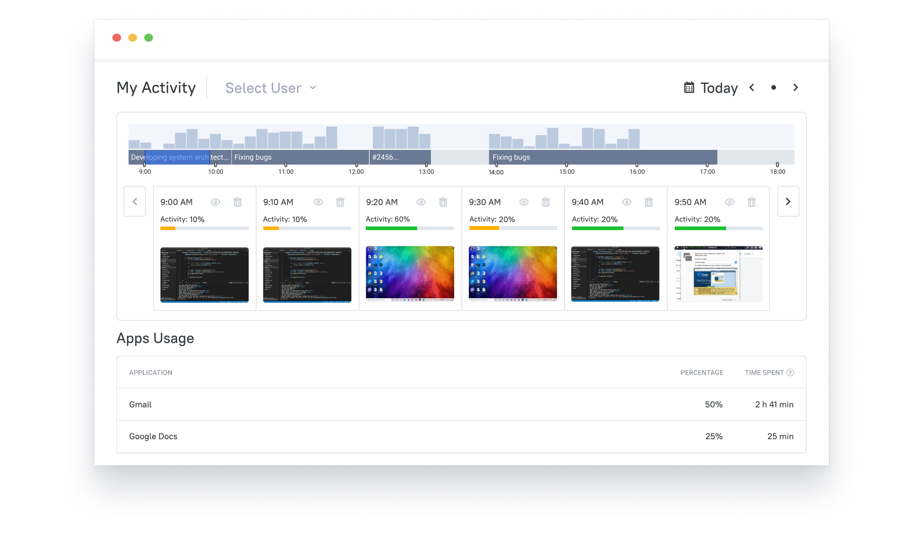Screen dimensions: 924x536
Task: Delete the 9:50 AM screenshot via trash icon
Action: pyautogui.click(x=752, y=202)
